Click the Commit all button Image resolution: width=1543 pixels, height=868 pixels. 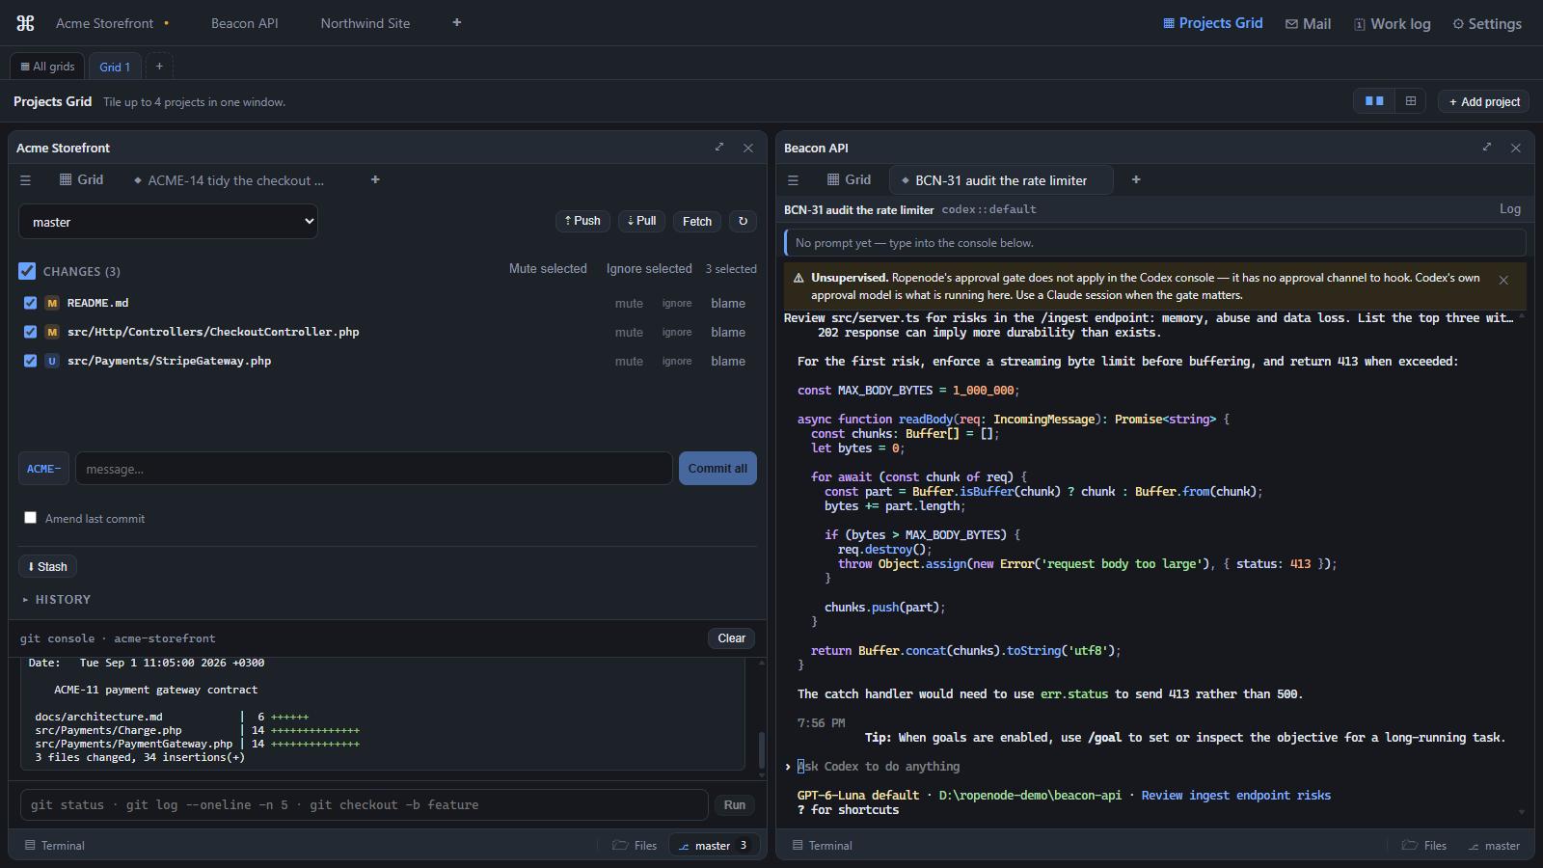point(717,469)
